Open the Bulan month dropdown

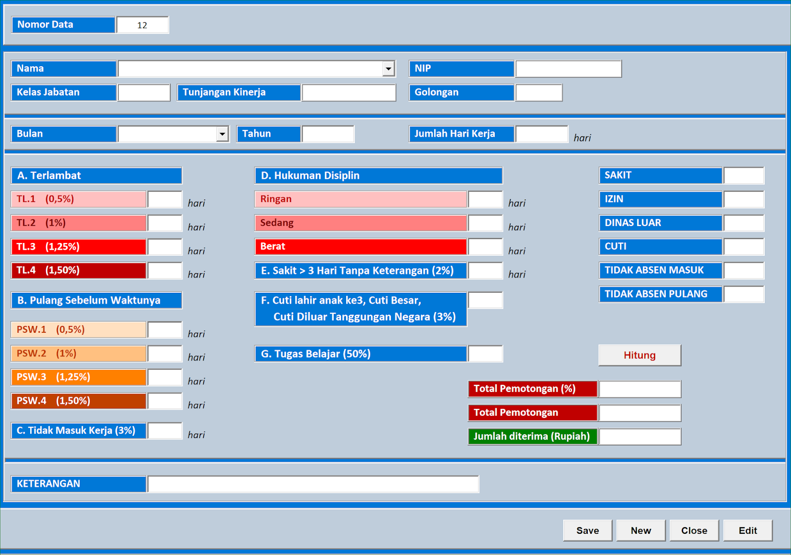[x=222, y=133]
